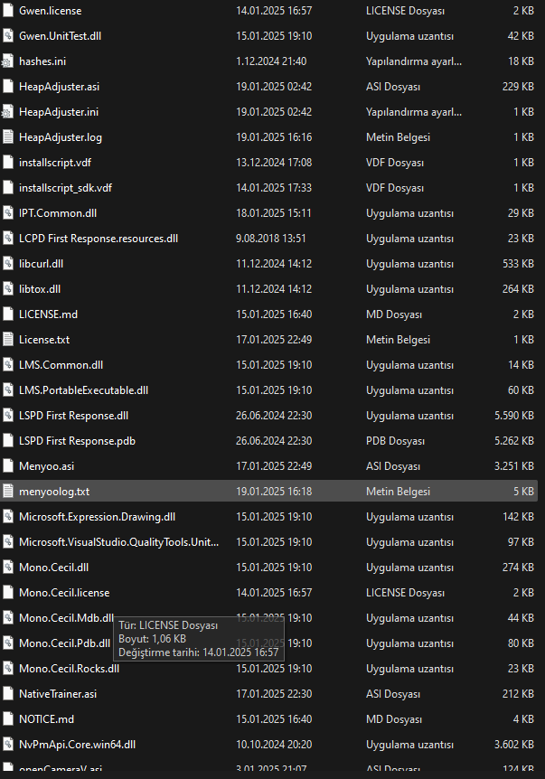Click the HeapAdjuster.ini gear file icon
Viewport: 545px width, 779px height.
[x=9, y=112]
